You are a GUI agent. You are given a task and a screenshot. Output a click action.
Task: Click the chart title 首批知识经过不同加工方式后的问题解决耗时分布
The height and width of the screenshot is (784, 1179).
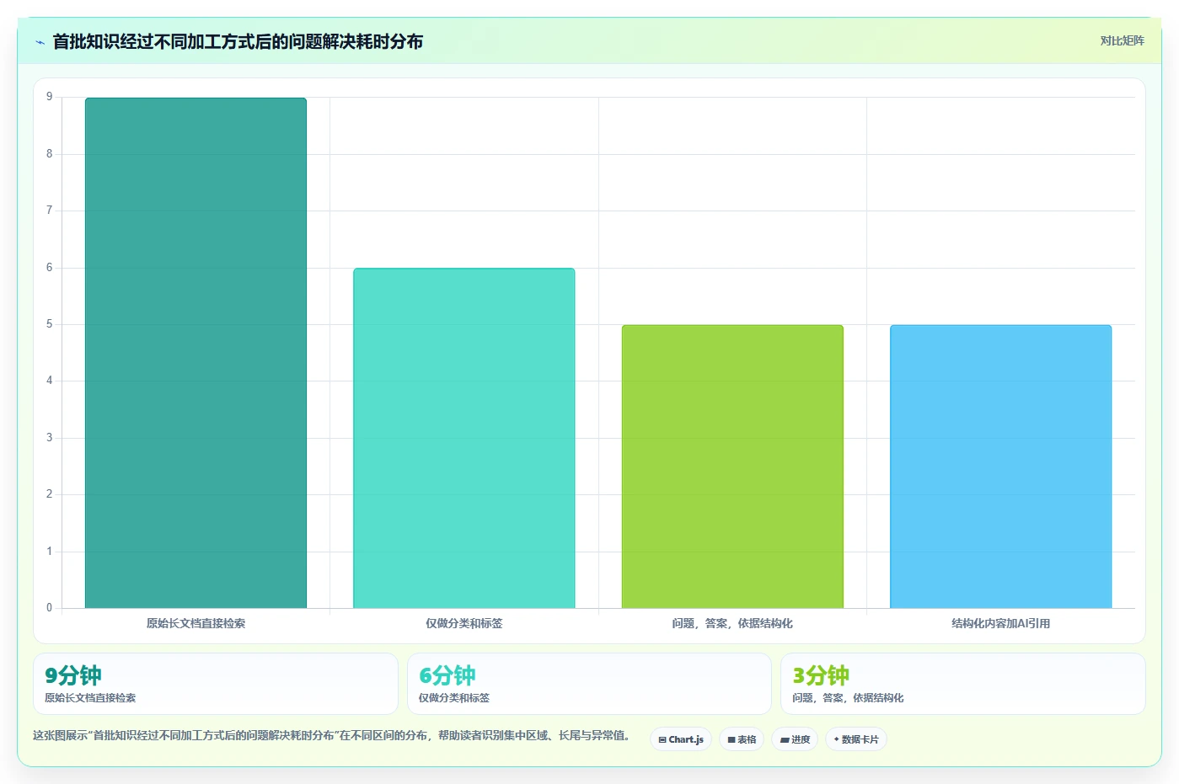click(238, 41)
